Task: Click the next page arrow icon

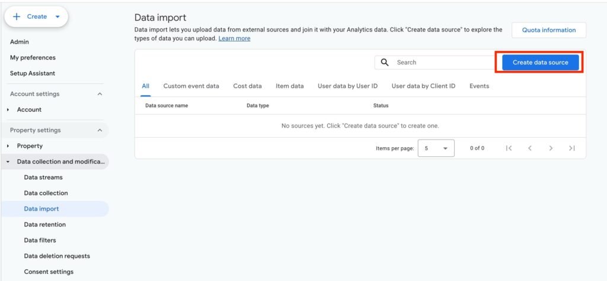Action: (x=551, y=148)
